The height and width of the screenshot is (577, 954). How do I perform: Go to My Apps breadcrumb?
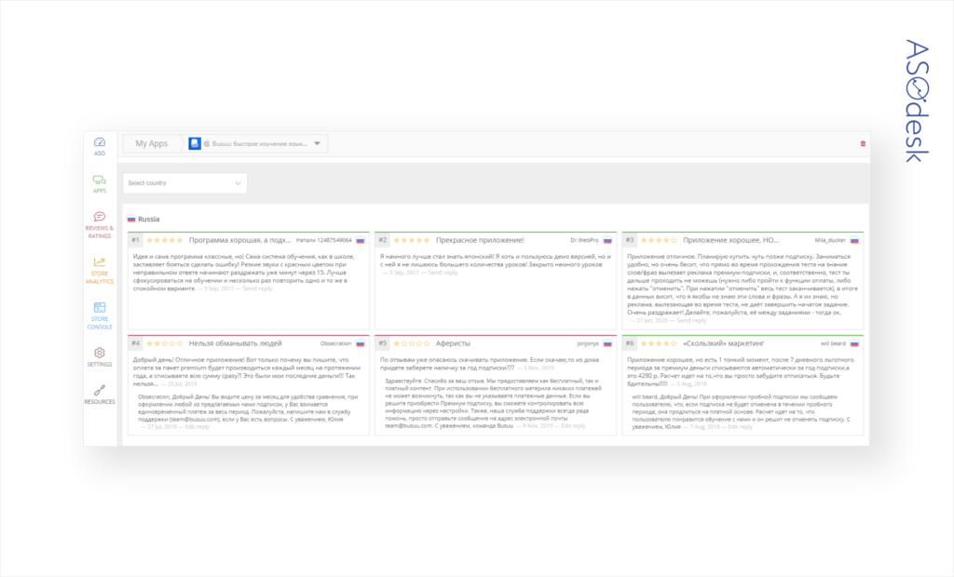(x=152, y=143)
